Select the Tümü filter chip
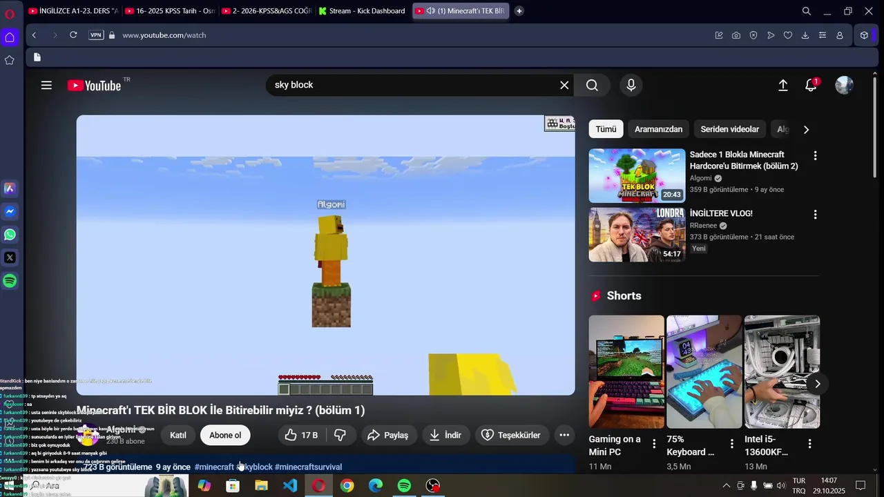Image resolution: width=884 pixels, height=497 pixels. pyautogui.click(x=606, y=129)
